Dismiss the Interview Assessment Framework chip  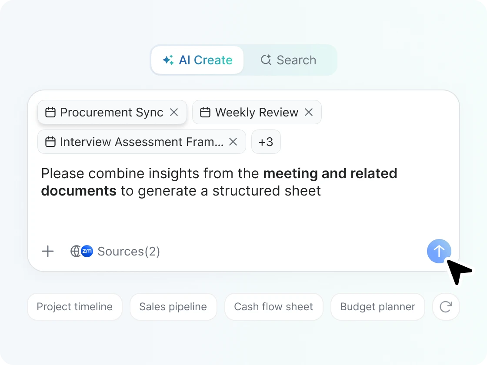(233, 142)
